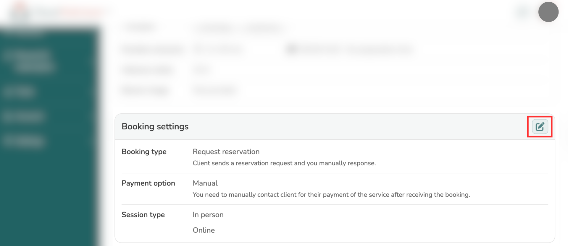568x246 pixels.
Task: Click the Booking settings edit pencil icon
Action: [540, 127]
